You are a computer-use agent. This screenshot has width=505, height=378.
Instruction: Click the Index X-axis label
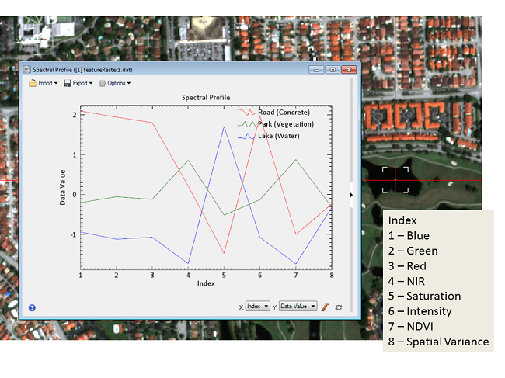[x=205, y=284]
